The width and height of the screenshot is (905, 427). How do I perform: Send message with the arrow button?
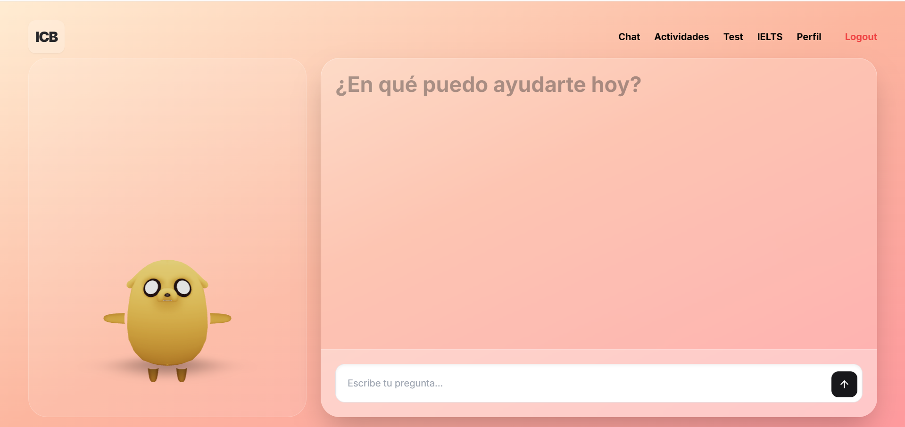(x=844, y=384)
